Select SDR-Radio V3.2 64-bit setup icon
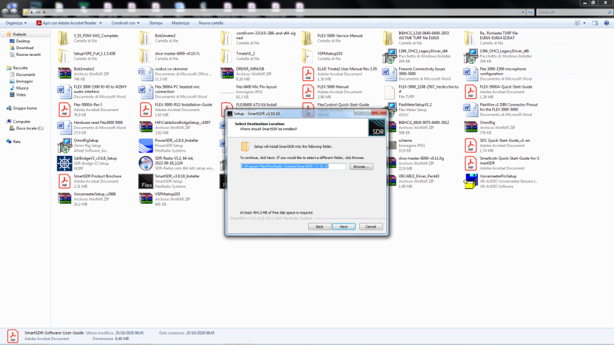The width and height of the screenshot is (614, 348). point(146,163)
